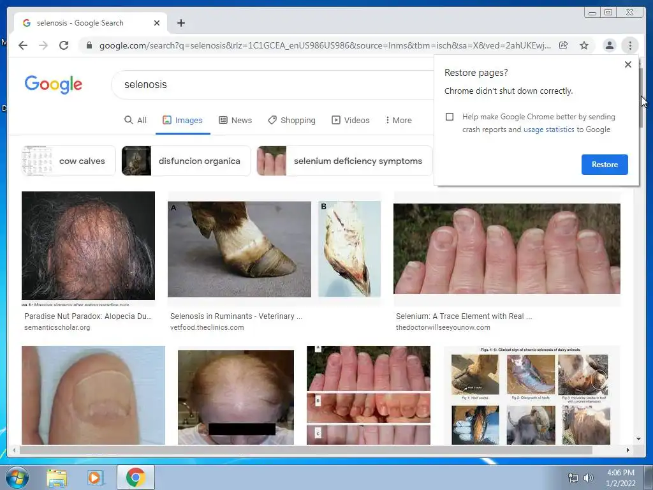Open the cow hoof image result
Image resolution: width=653 pixels, height=490 pixels.
click(x=274, y=249)
